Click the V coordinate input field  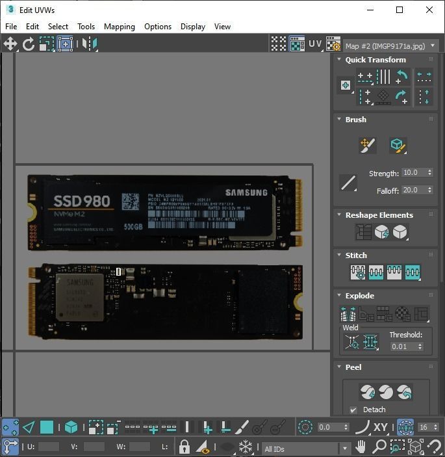point(94,447)
